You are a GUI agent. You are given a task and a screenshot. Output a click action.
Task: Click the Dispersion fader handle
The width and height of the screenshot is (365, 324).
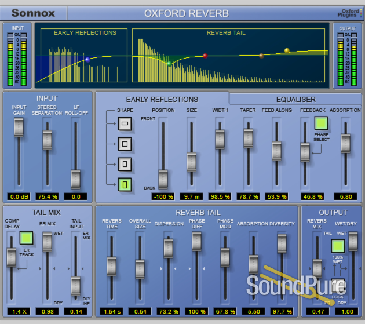[x=168, y=248]
